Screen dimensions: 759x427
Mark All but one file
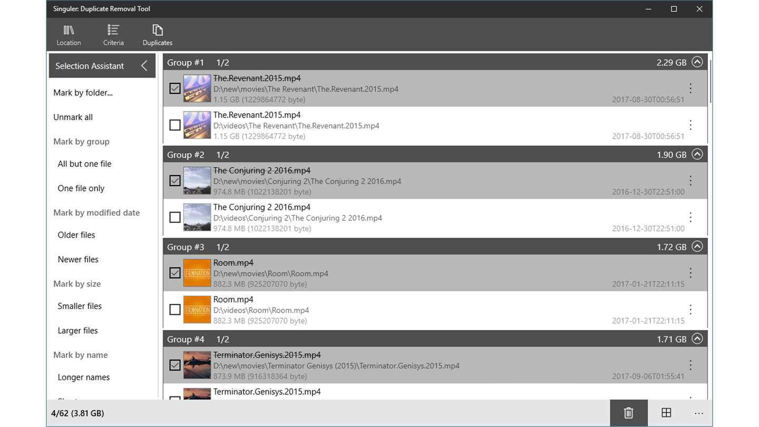[84, 164]
